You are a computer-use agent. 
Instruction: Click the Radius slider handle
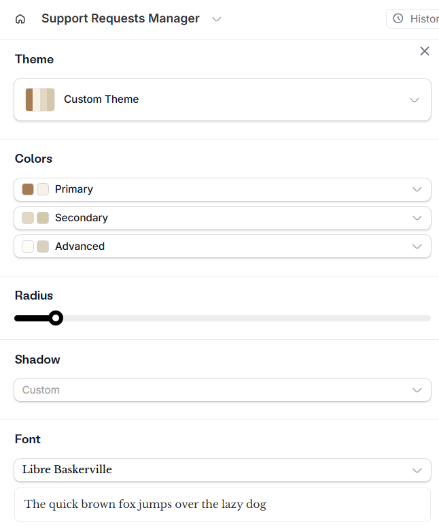[x=56, y=318]
